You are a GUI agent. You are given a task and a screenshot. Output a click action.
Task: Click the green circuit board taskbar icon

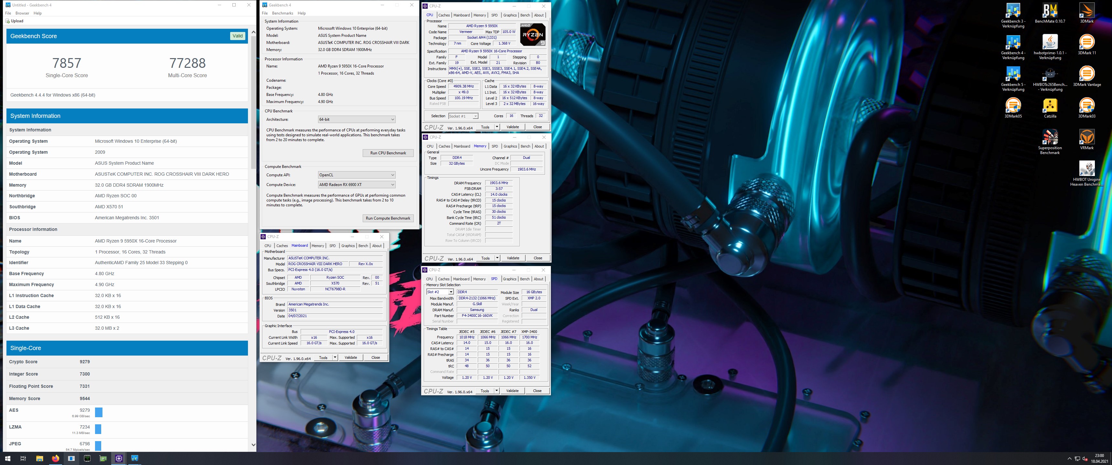[103, 458]
